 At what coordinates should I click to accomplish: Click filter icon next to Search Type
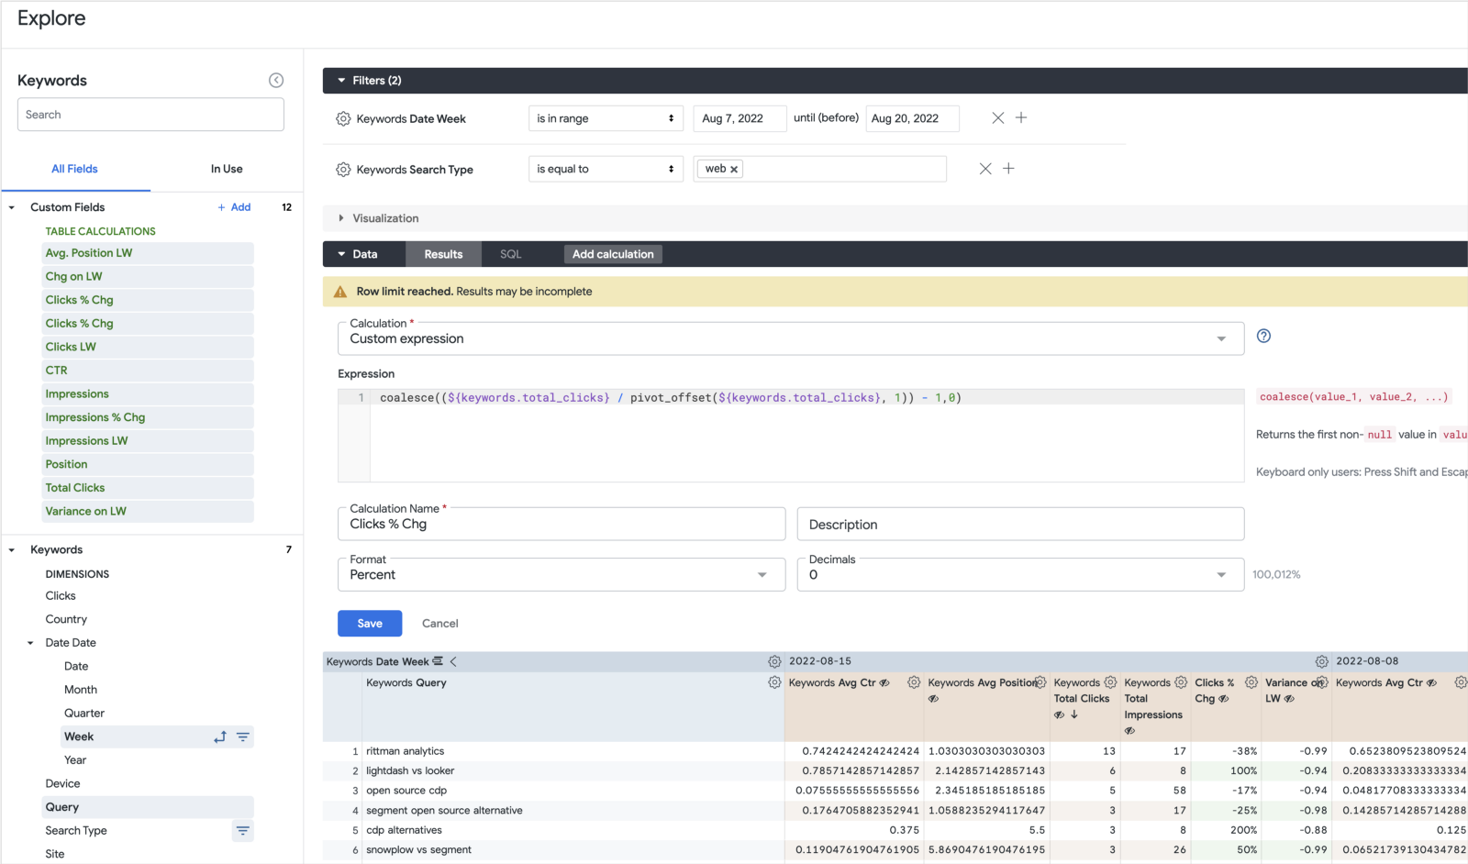coord(242,831)
